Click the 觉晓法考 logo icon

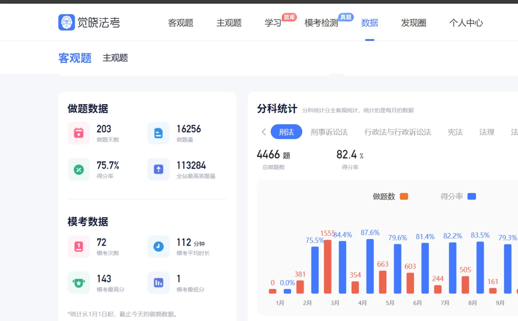tap(66, 22)
